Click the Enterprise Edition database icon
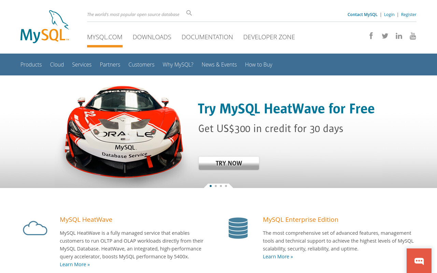This screenshot has width=437, height=273. [x=238, y=228]
